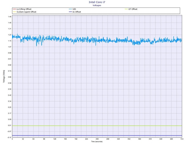Click the 512 x-axis tick label
194x145 pixels.
pos(182,139)
